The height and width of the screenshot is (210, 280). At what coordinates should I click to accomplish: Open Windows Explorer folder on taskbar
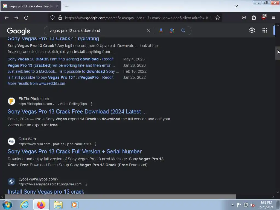click(58, 205)
